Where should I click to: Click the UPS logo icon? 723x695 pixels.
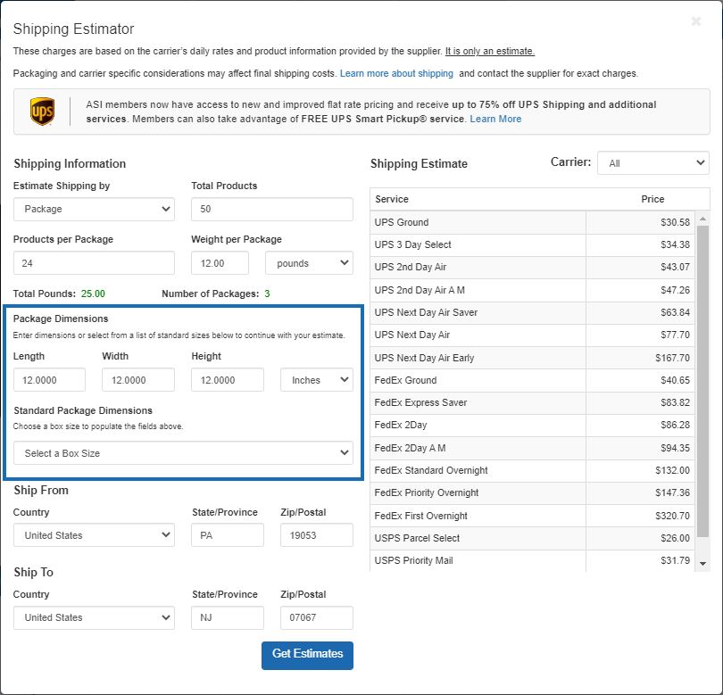[43, 111]
